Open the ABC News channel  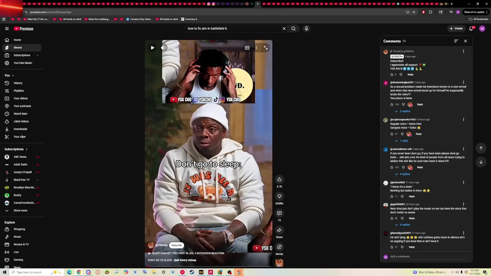pos(21,157)
